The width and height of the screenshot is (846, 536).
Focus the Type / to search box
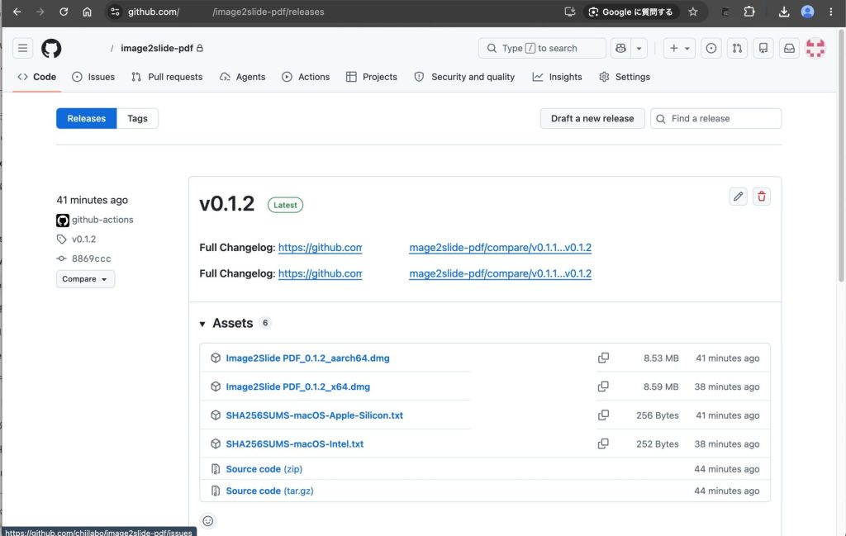coord(542,48)
